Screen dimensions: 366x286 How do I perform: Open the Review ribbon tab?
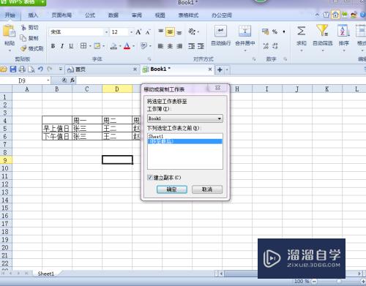[137, 15]
